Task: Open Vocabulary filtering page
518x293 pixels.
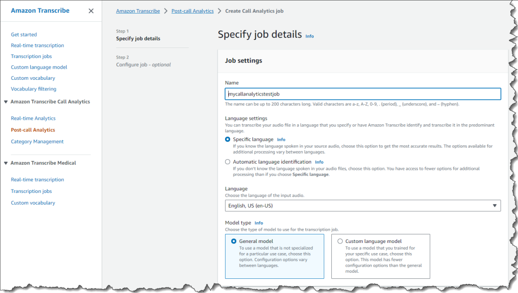Action: tap(34, 89)
